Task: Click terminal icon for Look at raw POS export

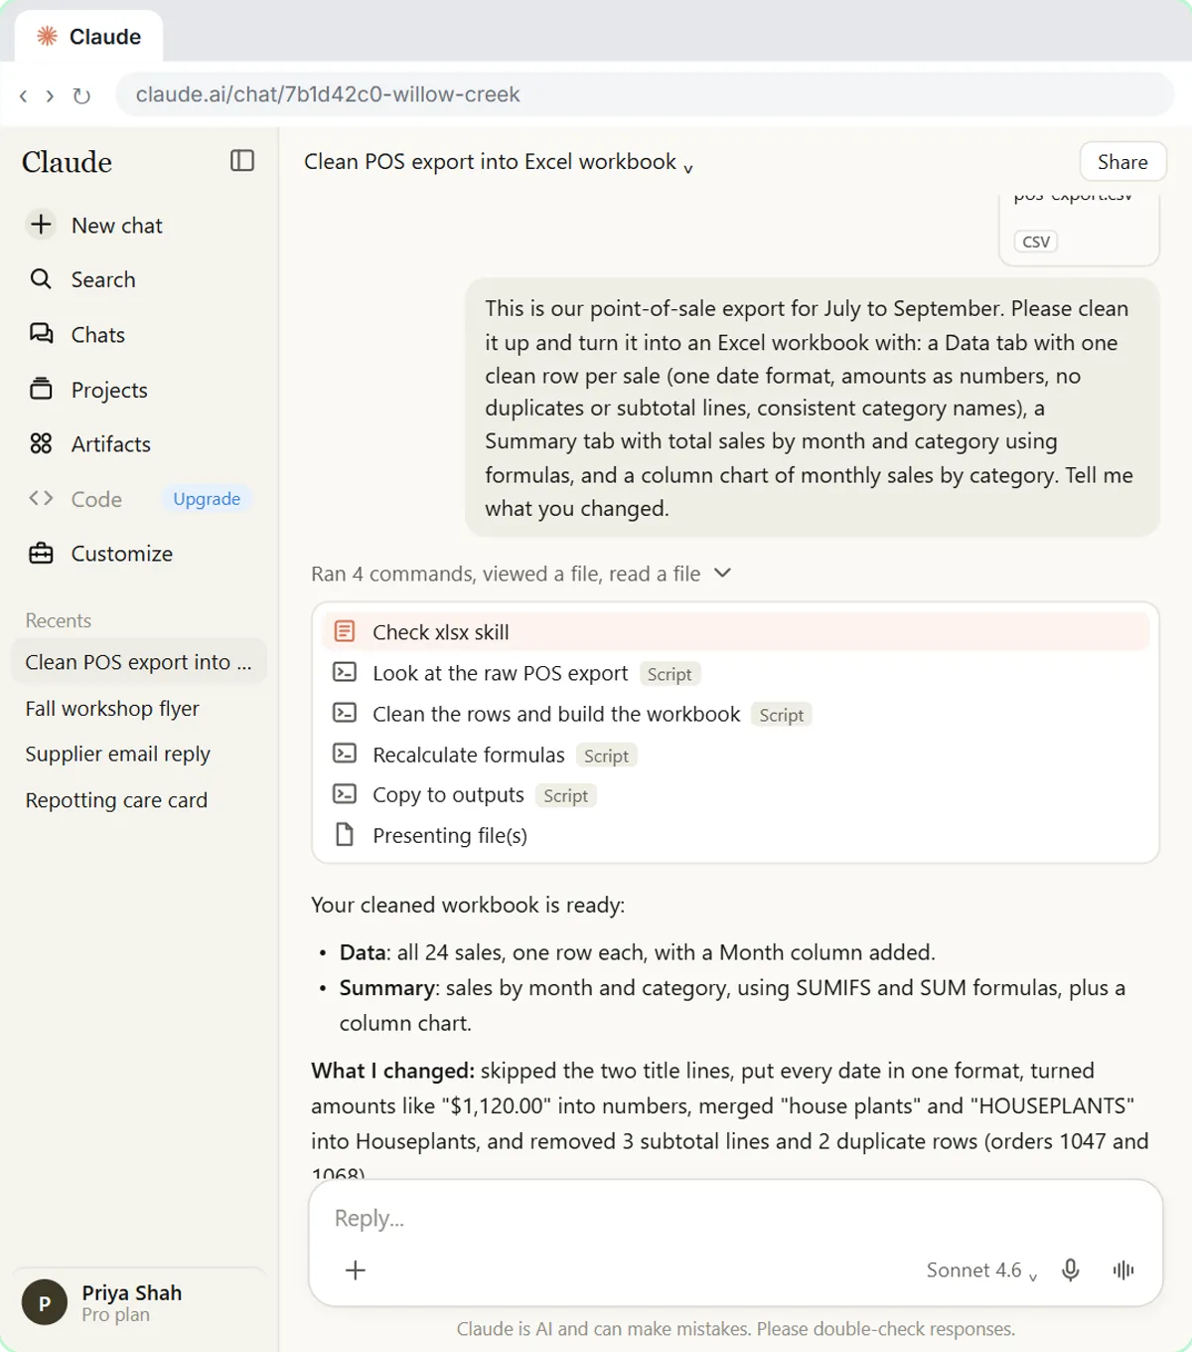Action: (x=345, y=673)
